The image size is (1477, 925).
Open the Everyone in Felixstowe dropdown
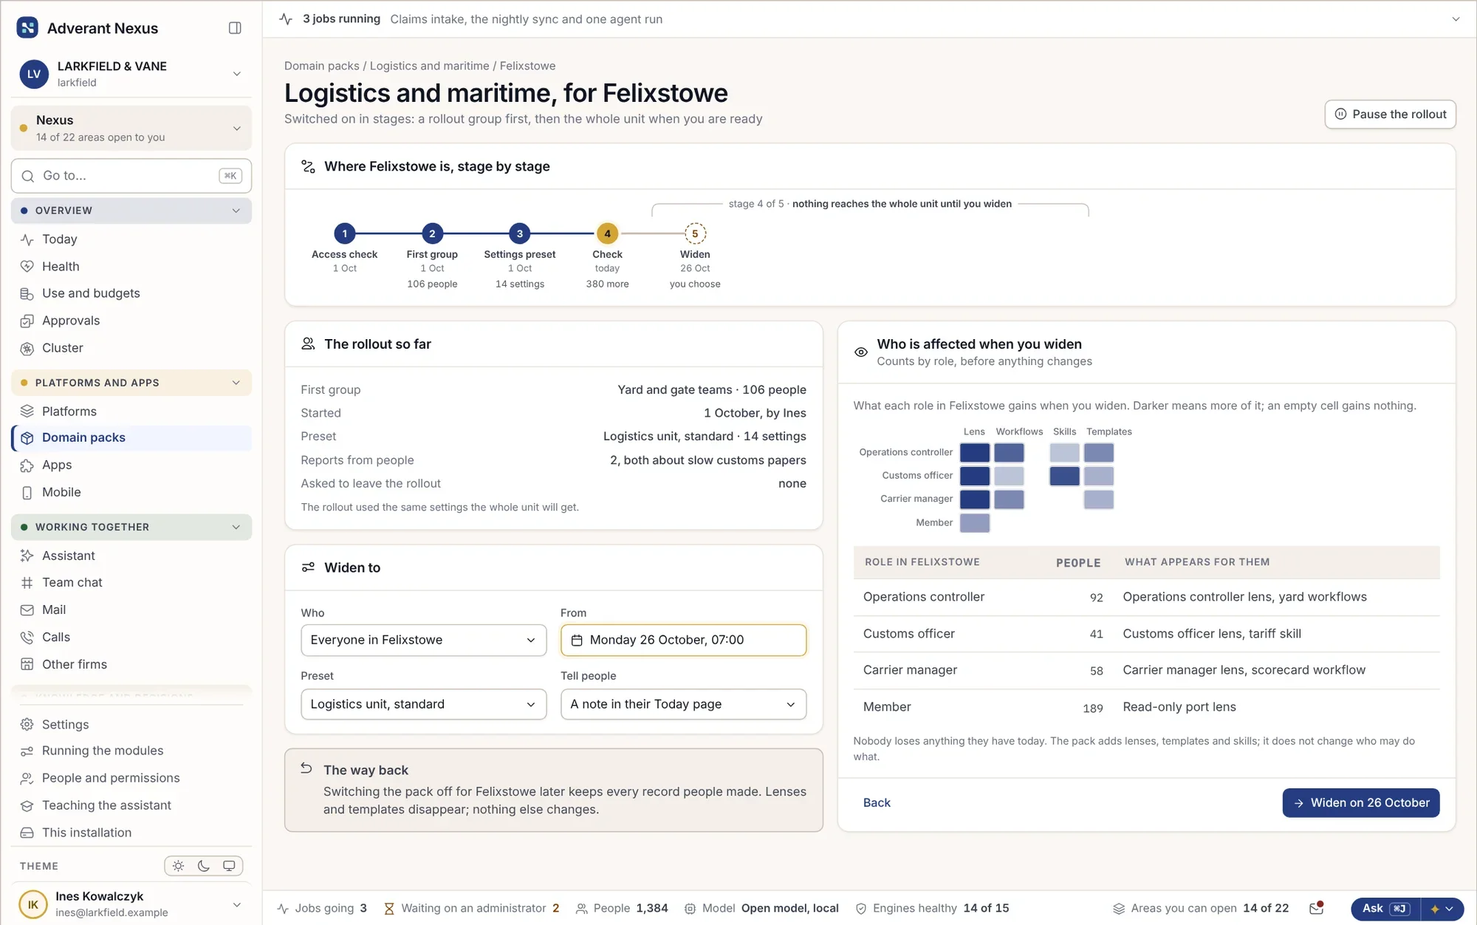(423, 640)
